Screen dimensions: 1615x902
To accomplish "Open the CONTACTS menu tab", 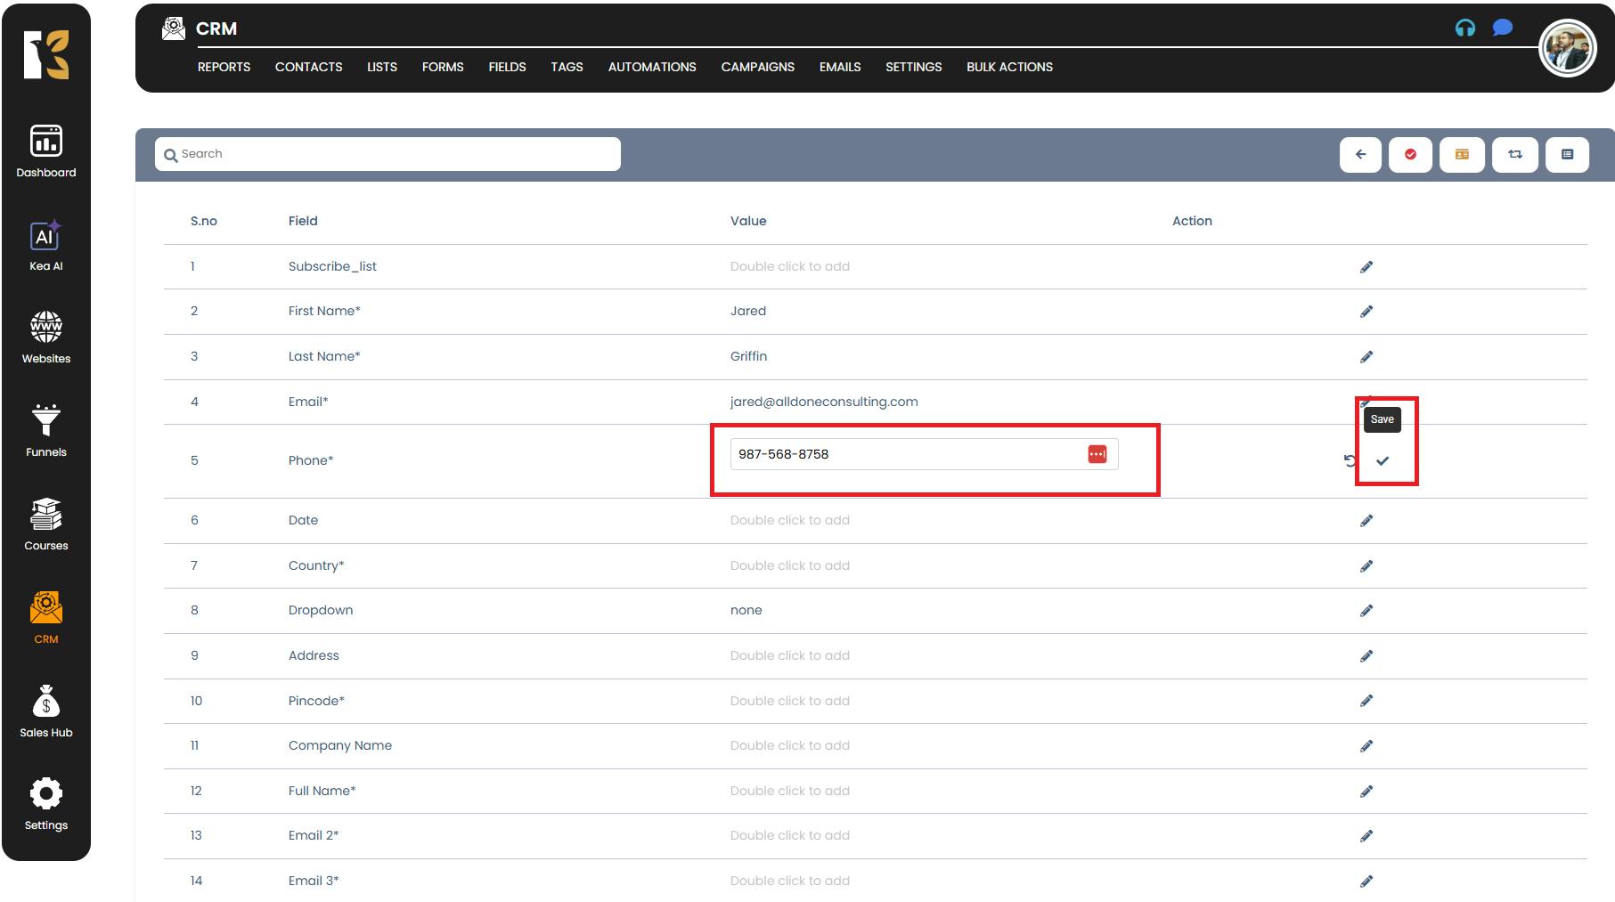I will [308, 67].
